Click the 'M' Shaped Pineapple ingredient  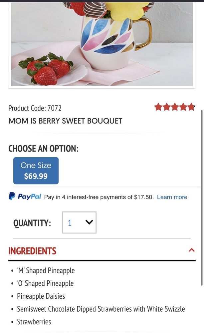(x=46, y=270)
